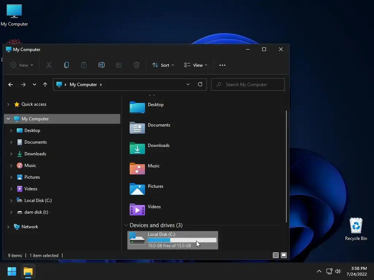The width and height of the screenshot is (374, 280).
Task: Click the root computer icon in address bar
Action: click(59, 84)
